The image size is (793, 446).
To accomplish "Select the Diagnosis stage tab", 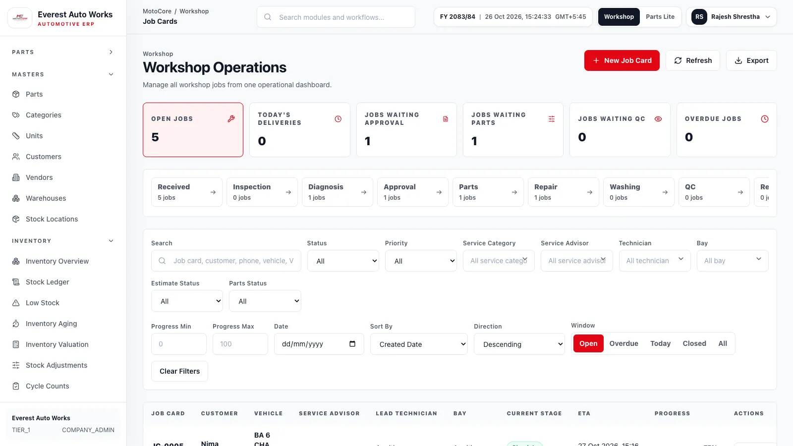I will tap(338, 192).
